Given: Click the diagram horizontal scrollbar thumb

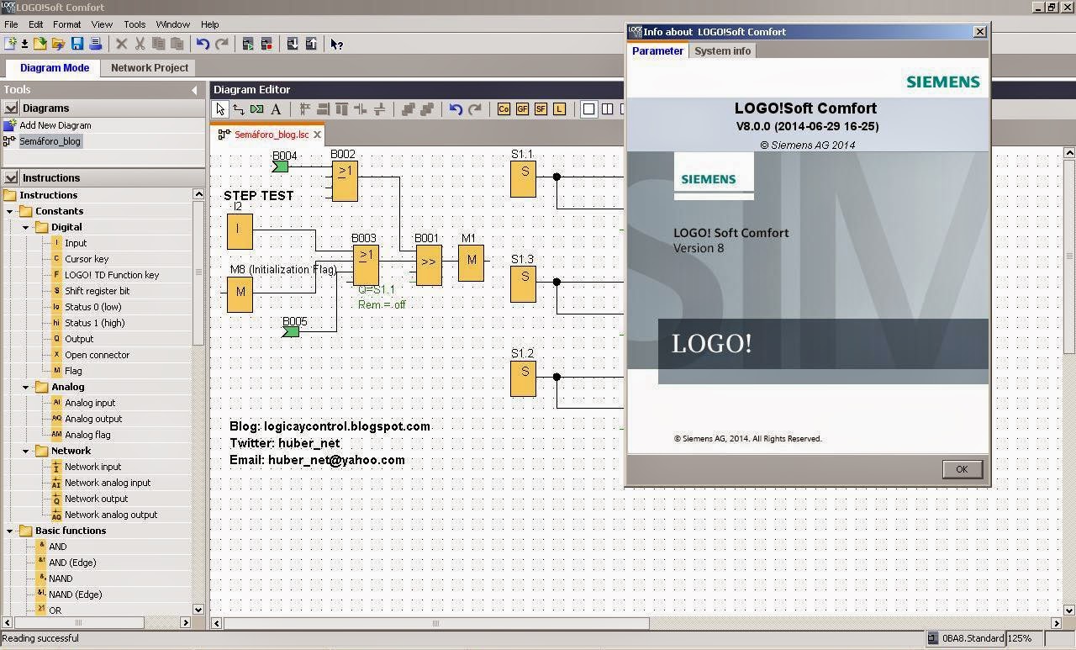Looking at the screenshot, I should click(435, 623).
